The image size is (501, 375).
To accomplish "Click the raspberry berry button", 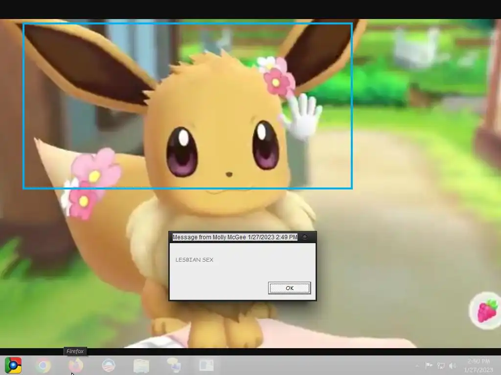I will click(487, 310).
